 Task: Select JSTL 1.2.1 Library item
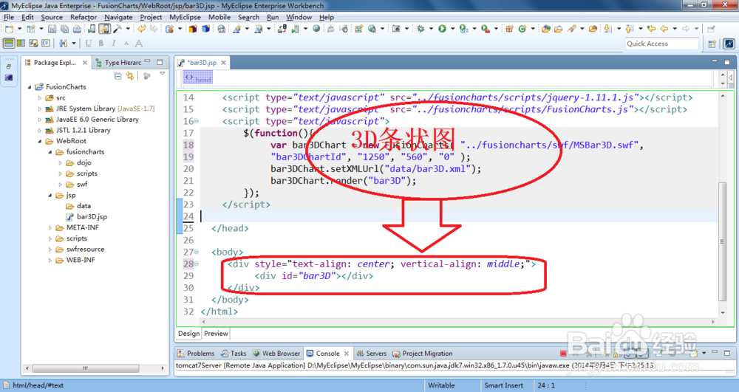tap(83, 131)
